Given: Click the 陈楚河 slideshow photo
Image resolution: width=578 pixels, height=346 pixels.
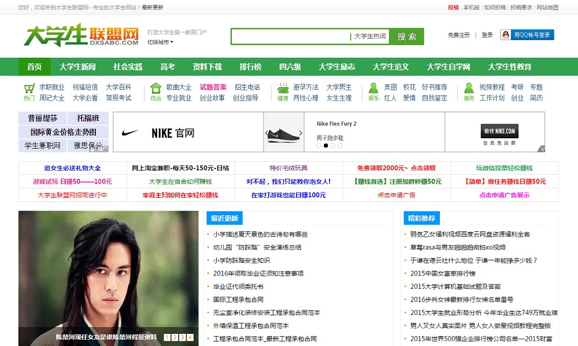Looking at the screenshot, I should click(x=109, y=278).
